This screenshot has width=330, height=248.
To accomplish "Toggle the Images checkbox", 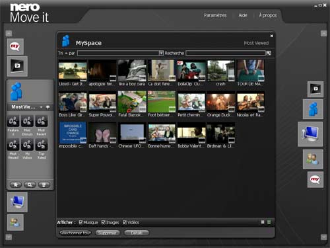I will point(104,222).
